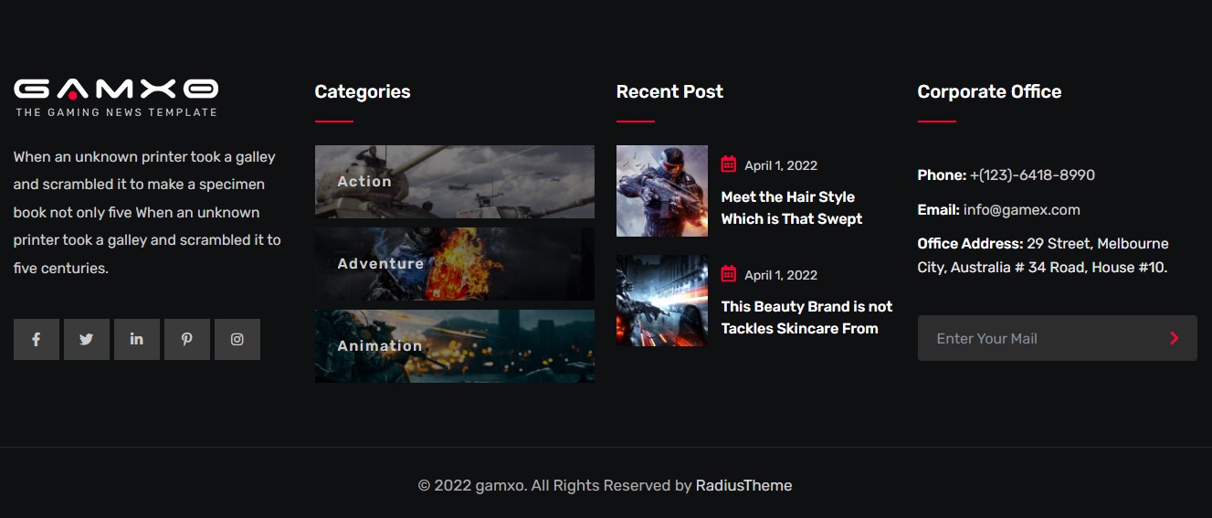Open the Twitter social icon
The height and width of the screenshot is (518, 1212).
click(87, 339)
